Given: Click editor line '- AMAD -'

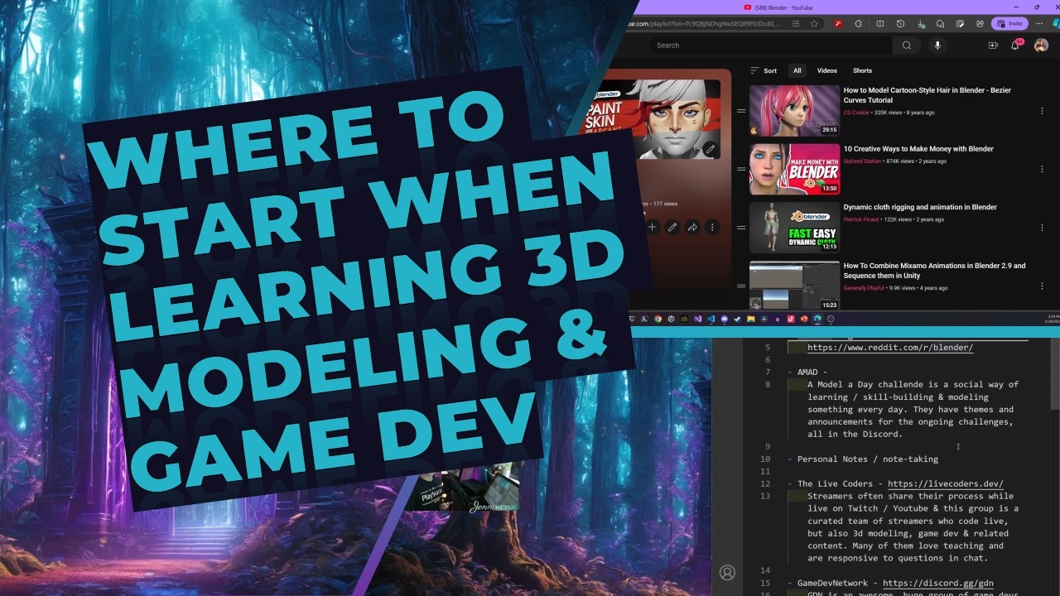Looking at the screenshot, I should pyautogui.click(x=807, y=372).
